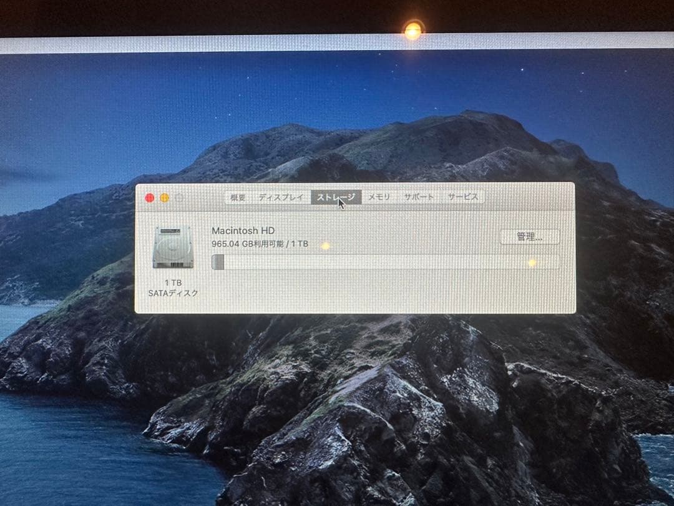Open the サポート (Support) tab

pyautogui.click(x=419, y=196)
